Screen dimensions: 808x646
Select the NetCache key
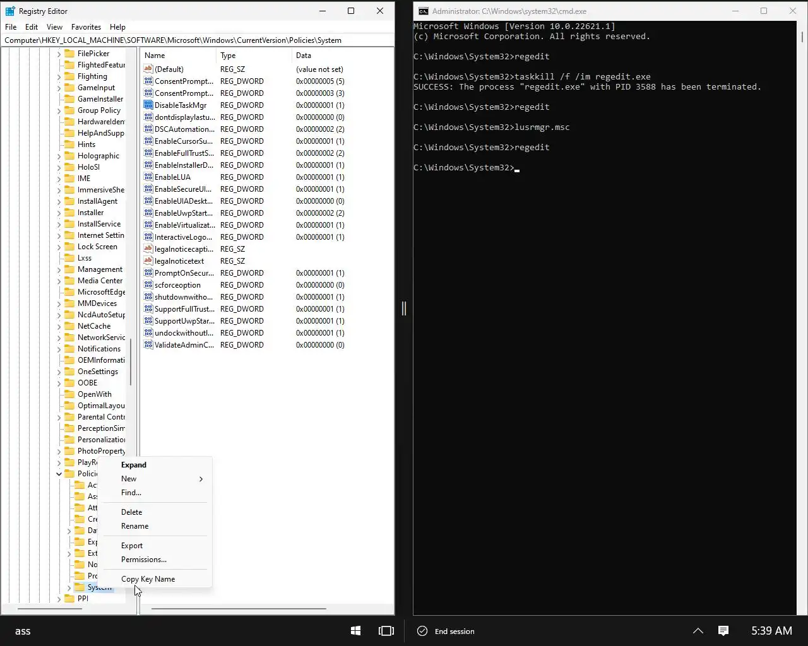(x=94, y=326)
